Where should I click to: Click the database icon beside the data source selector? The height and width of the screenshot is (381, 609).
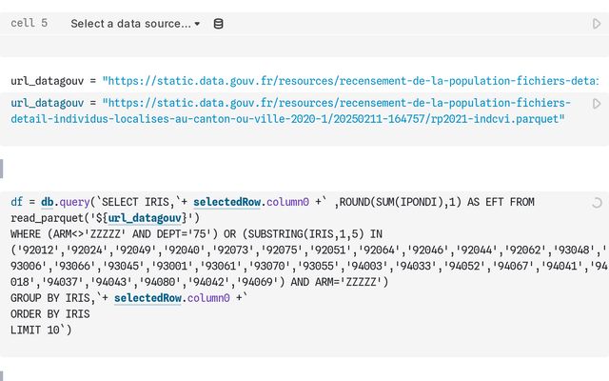(x=218, y=23)
